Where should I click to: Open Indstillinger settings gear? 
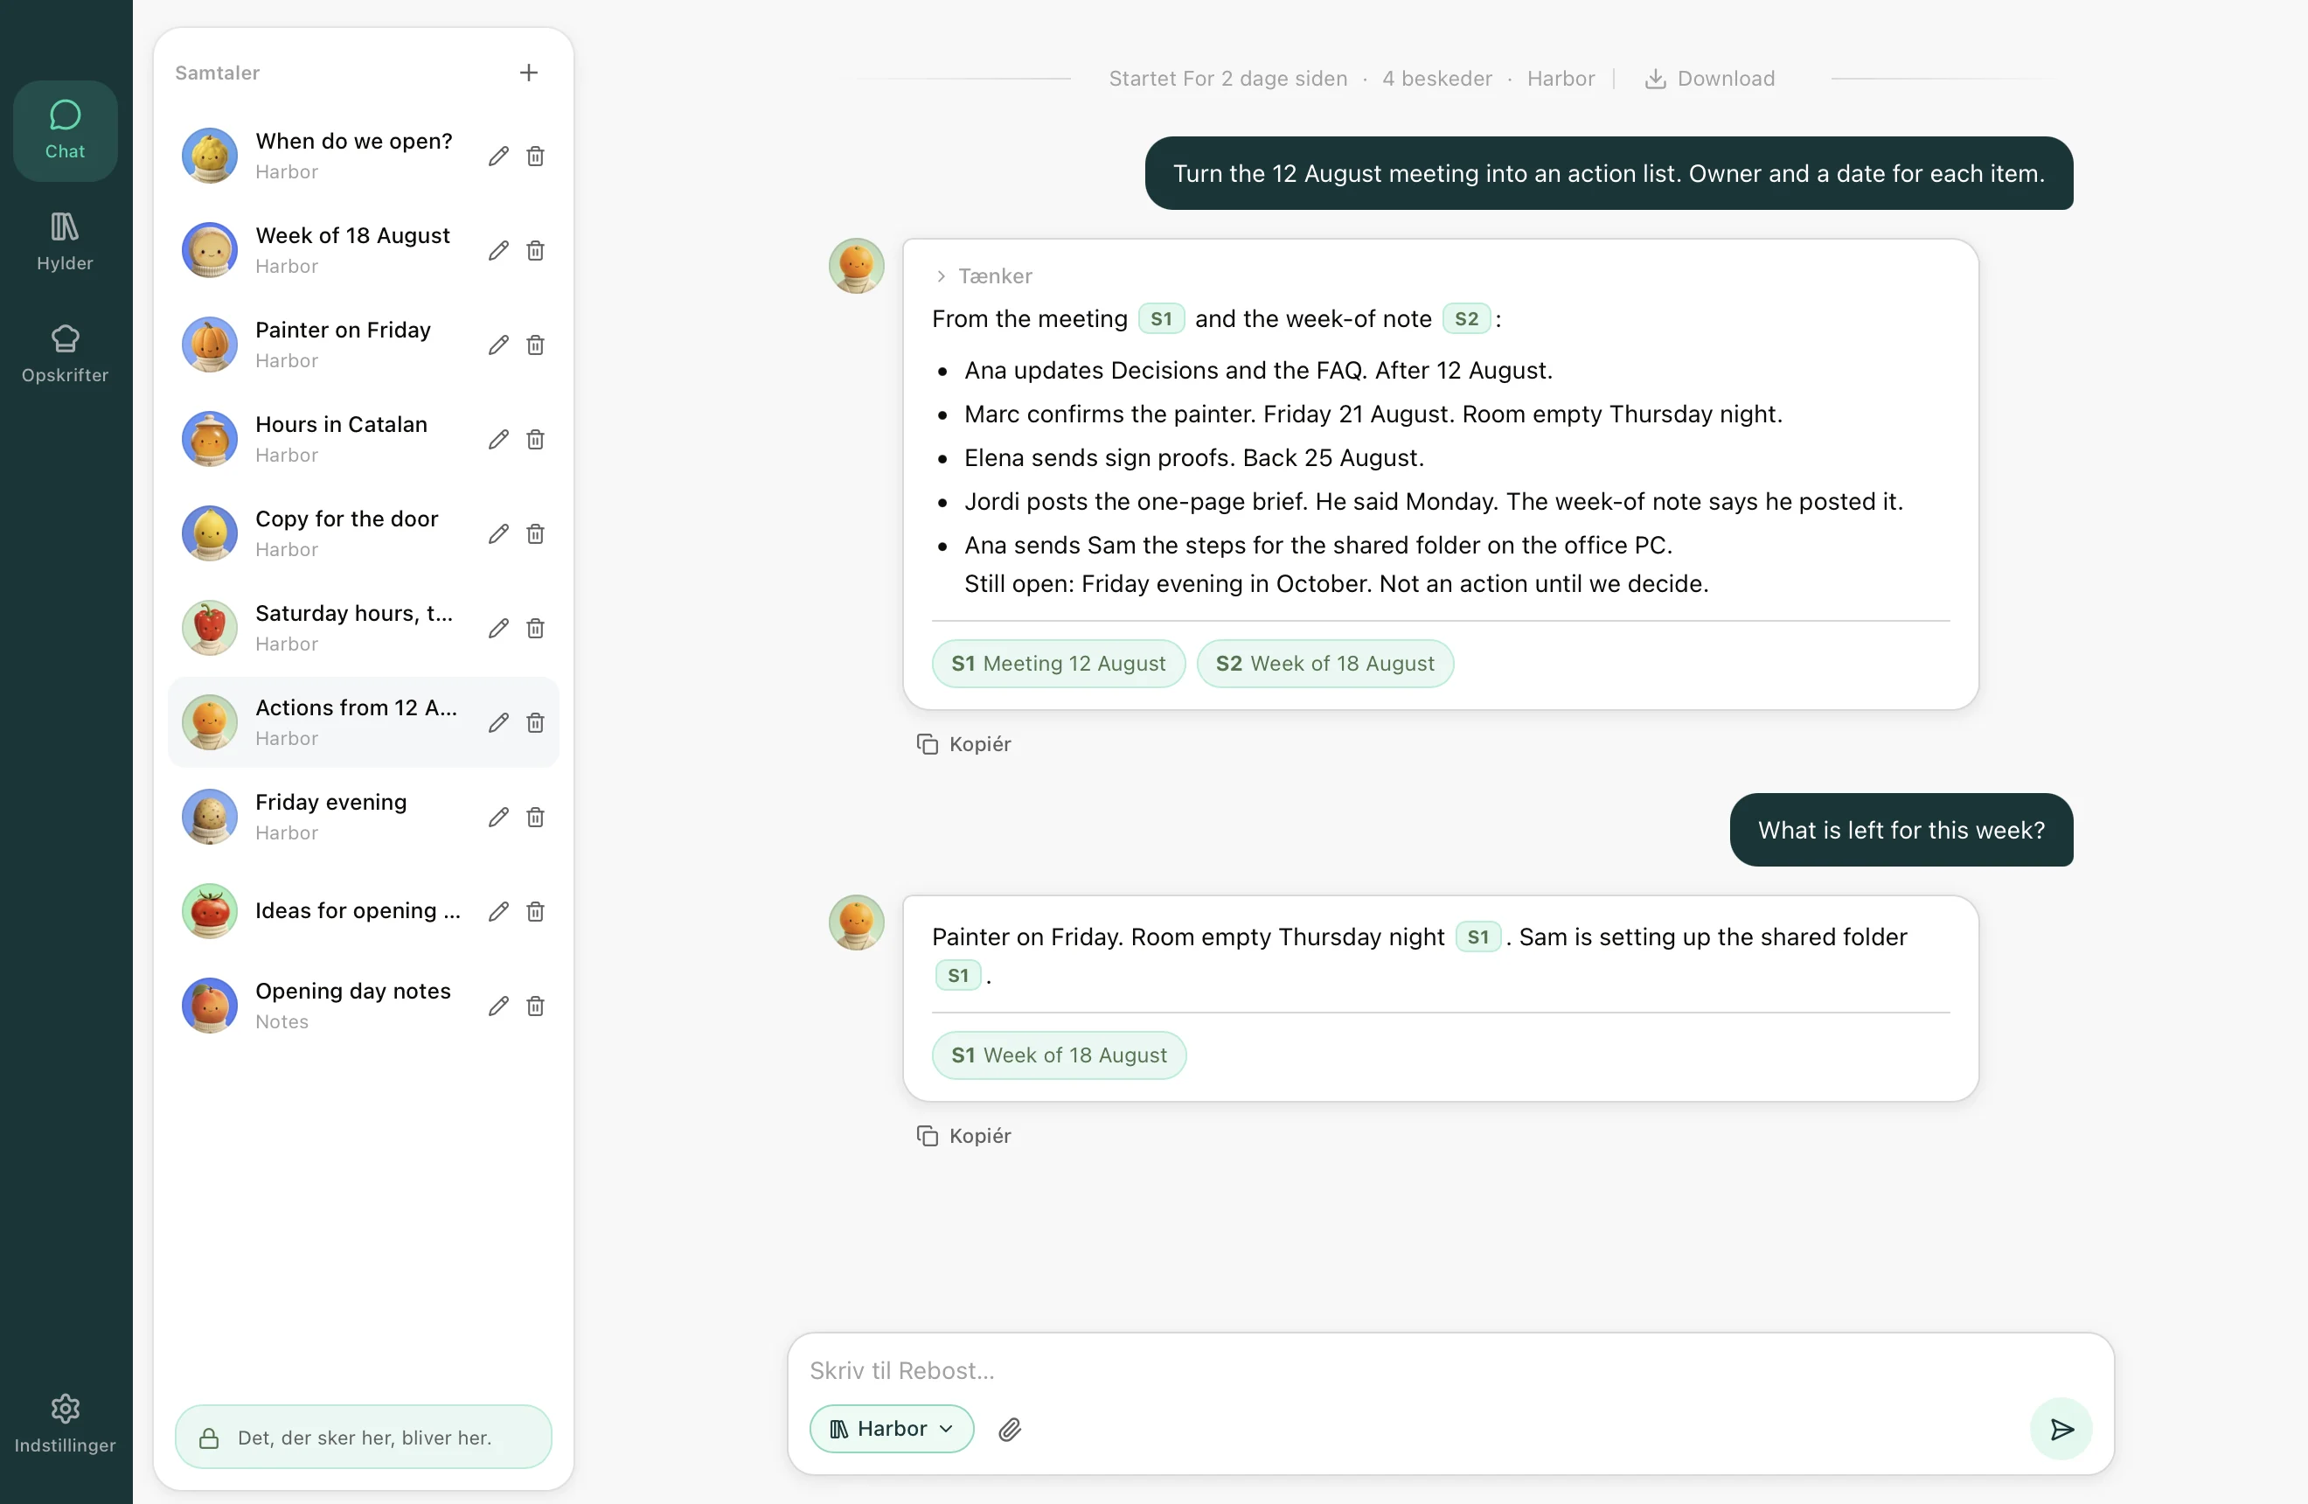coord(65,1424)
